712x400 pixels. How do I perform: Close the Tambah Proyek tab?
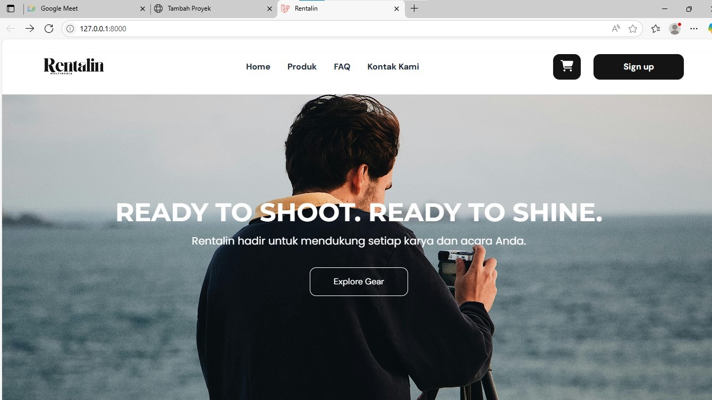click(269, 9)
